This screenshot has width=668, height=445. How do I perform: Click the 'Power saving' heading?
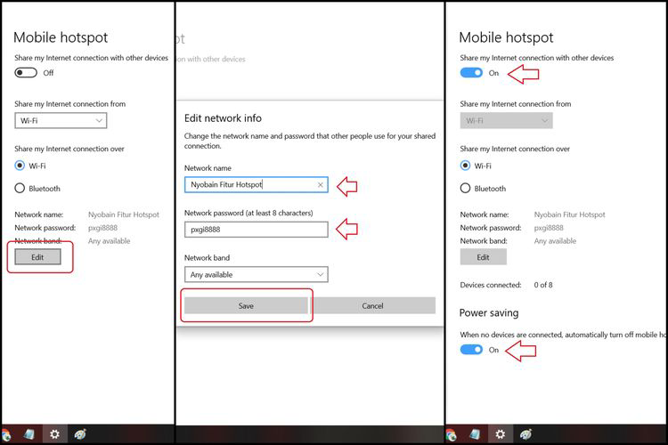pos(489,313)
